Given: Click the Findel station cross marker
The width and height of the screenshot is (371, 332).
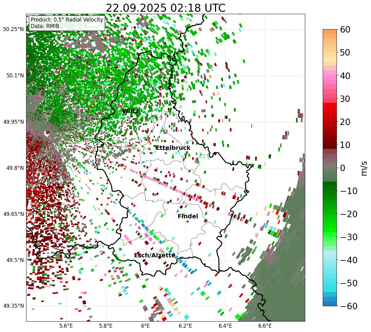Looking at the screenshot, I should 187,221.
